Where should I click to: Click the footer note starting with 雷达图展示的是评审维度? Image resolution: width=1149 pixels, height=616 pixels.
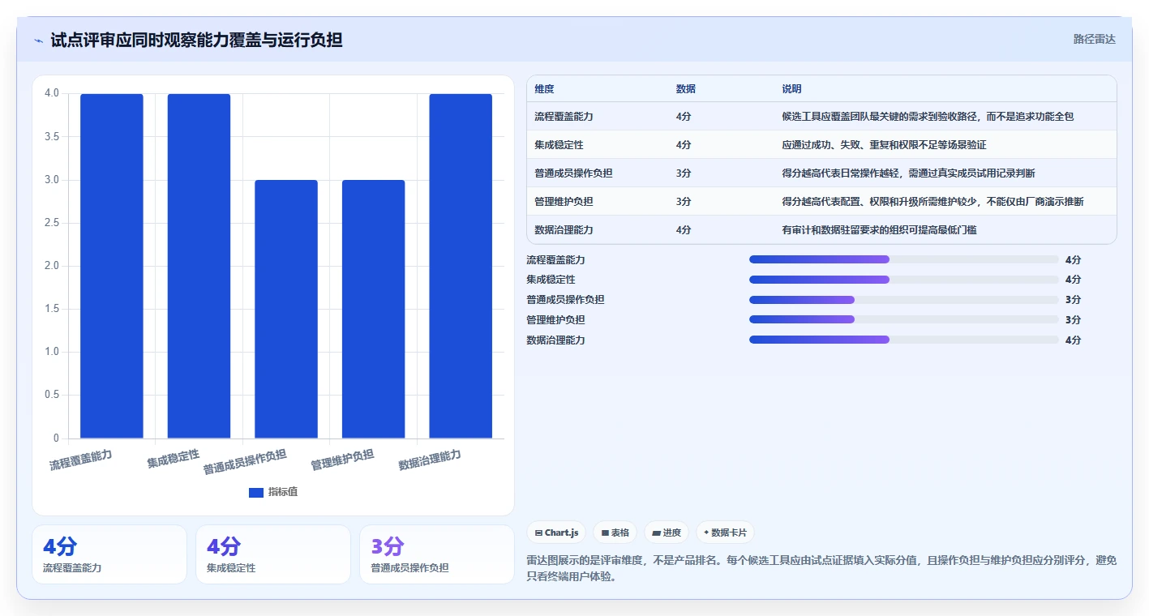click(x=821, y=567)
